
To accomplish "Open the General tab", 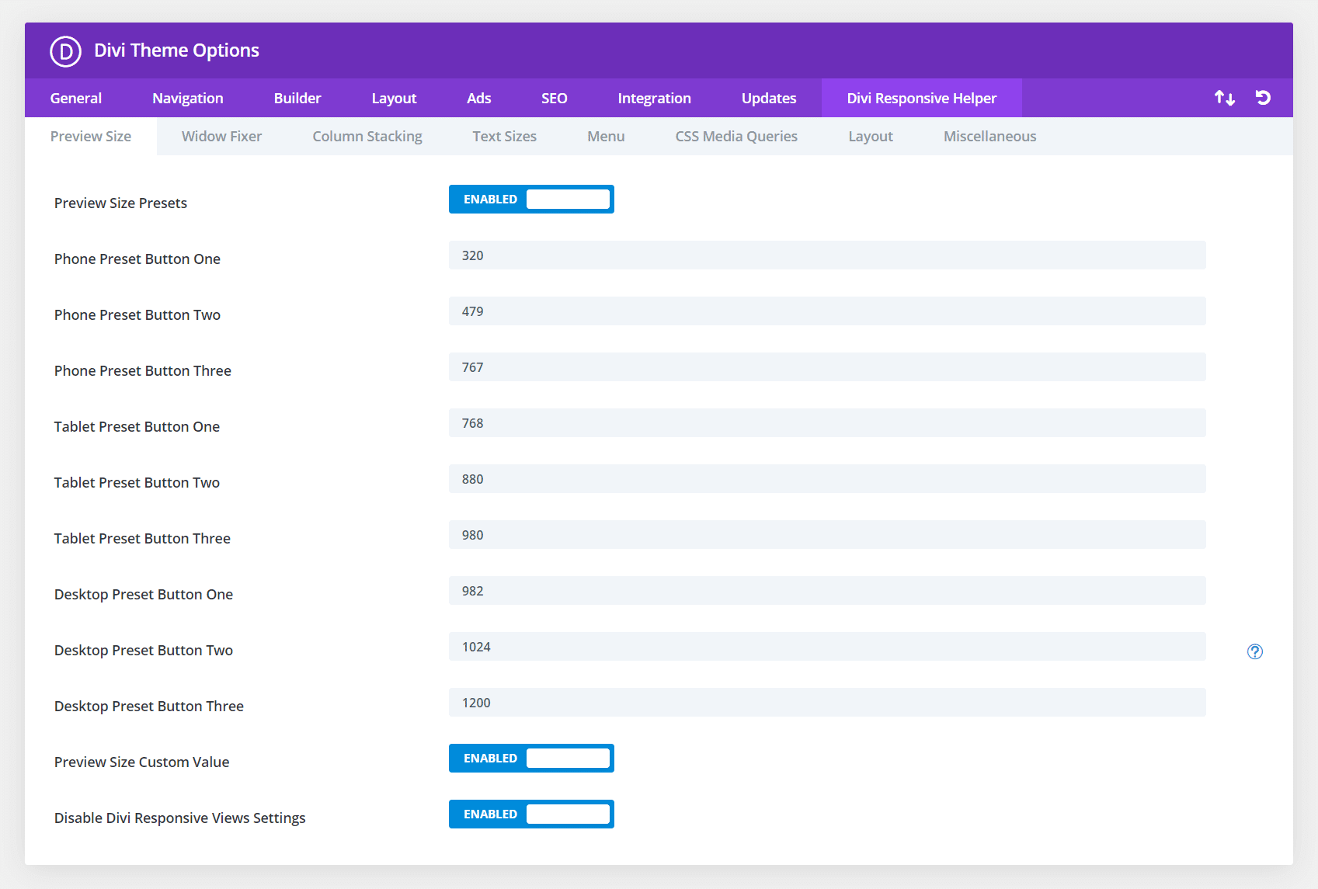I will pyautogui.click(x=76, y=98).
